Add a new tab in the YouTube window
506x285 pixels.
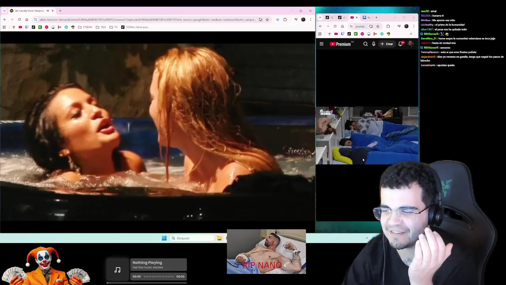376,17
